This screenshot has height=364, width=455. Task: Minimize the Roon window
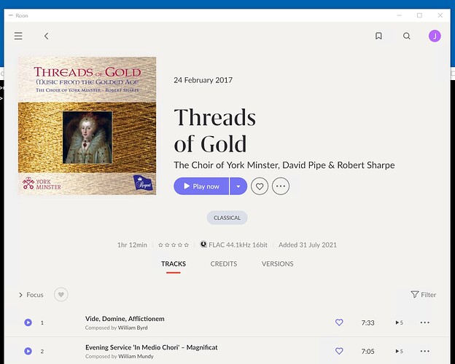[400, 15]
